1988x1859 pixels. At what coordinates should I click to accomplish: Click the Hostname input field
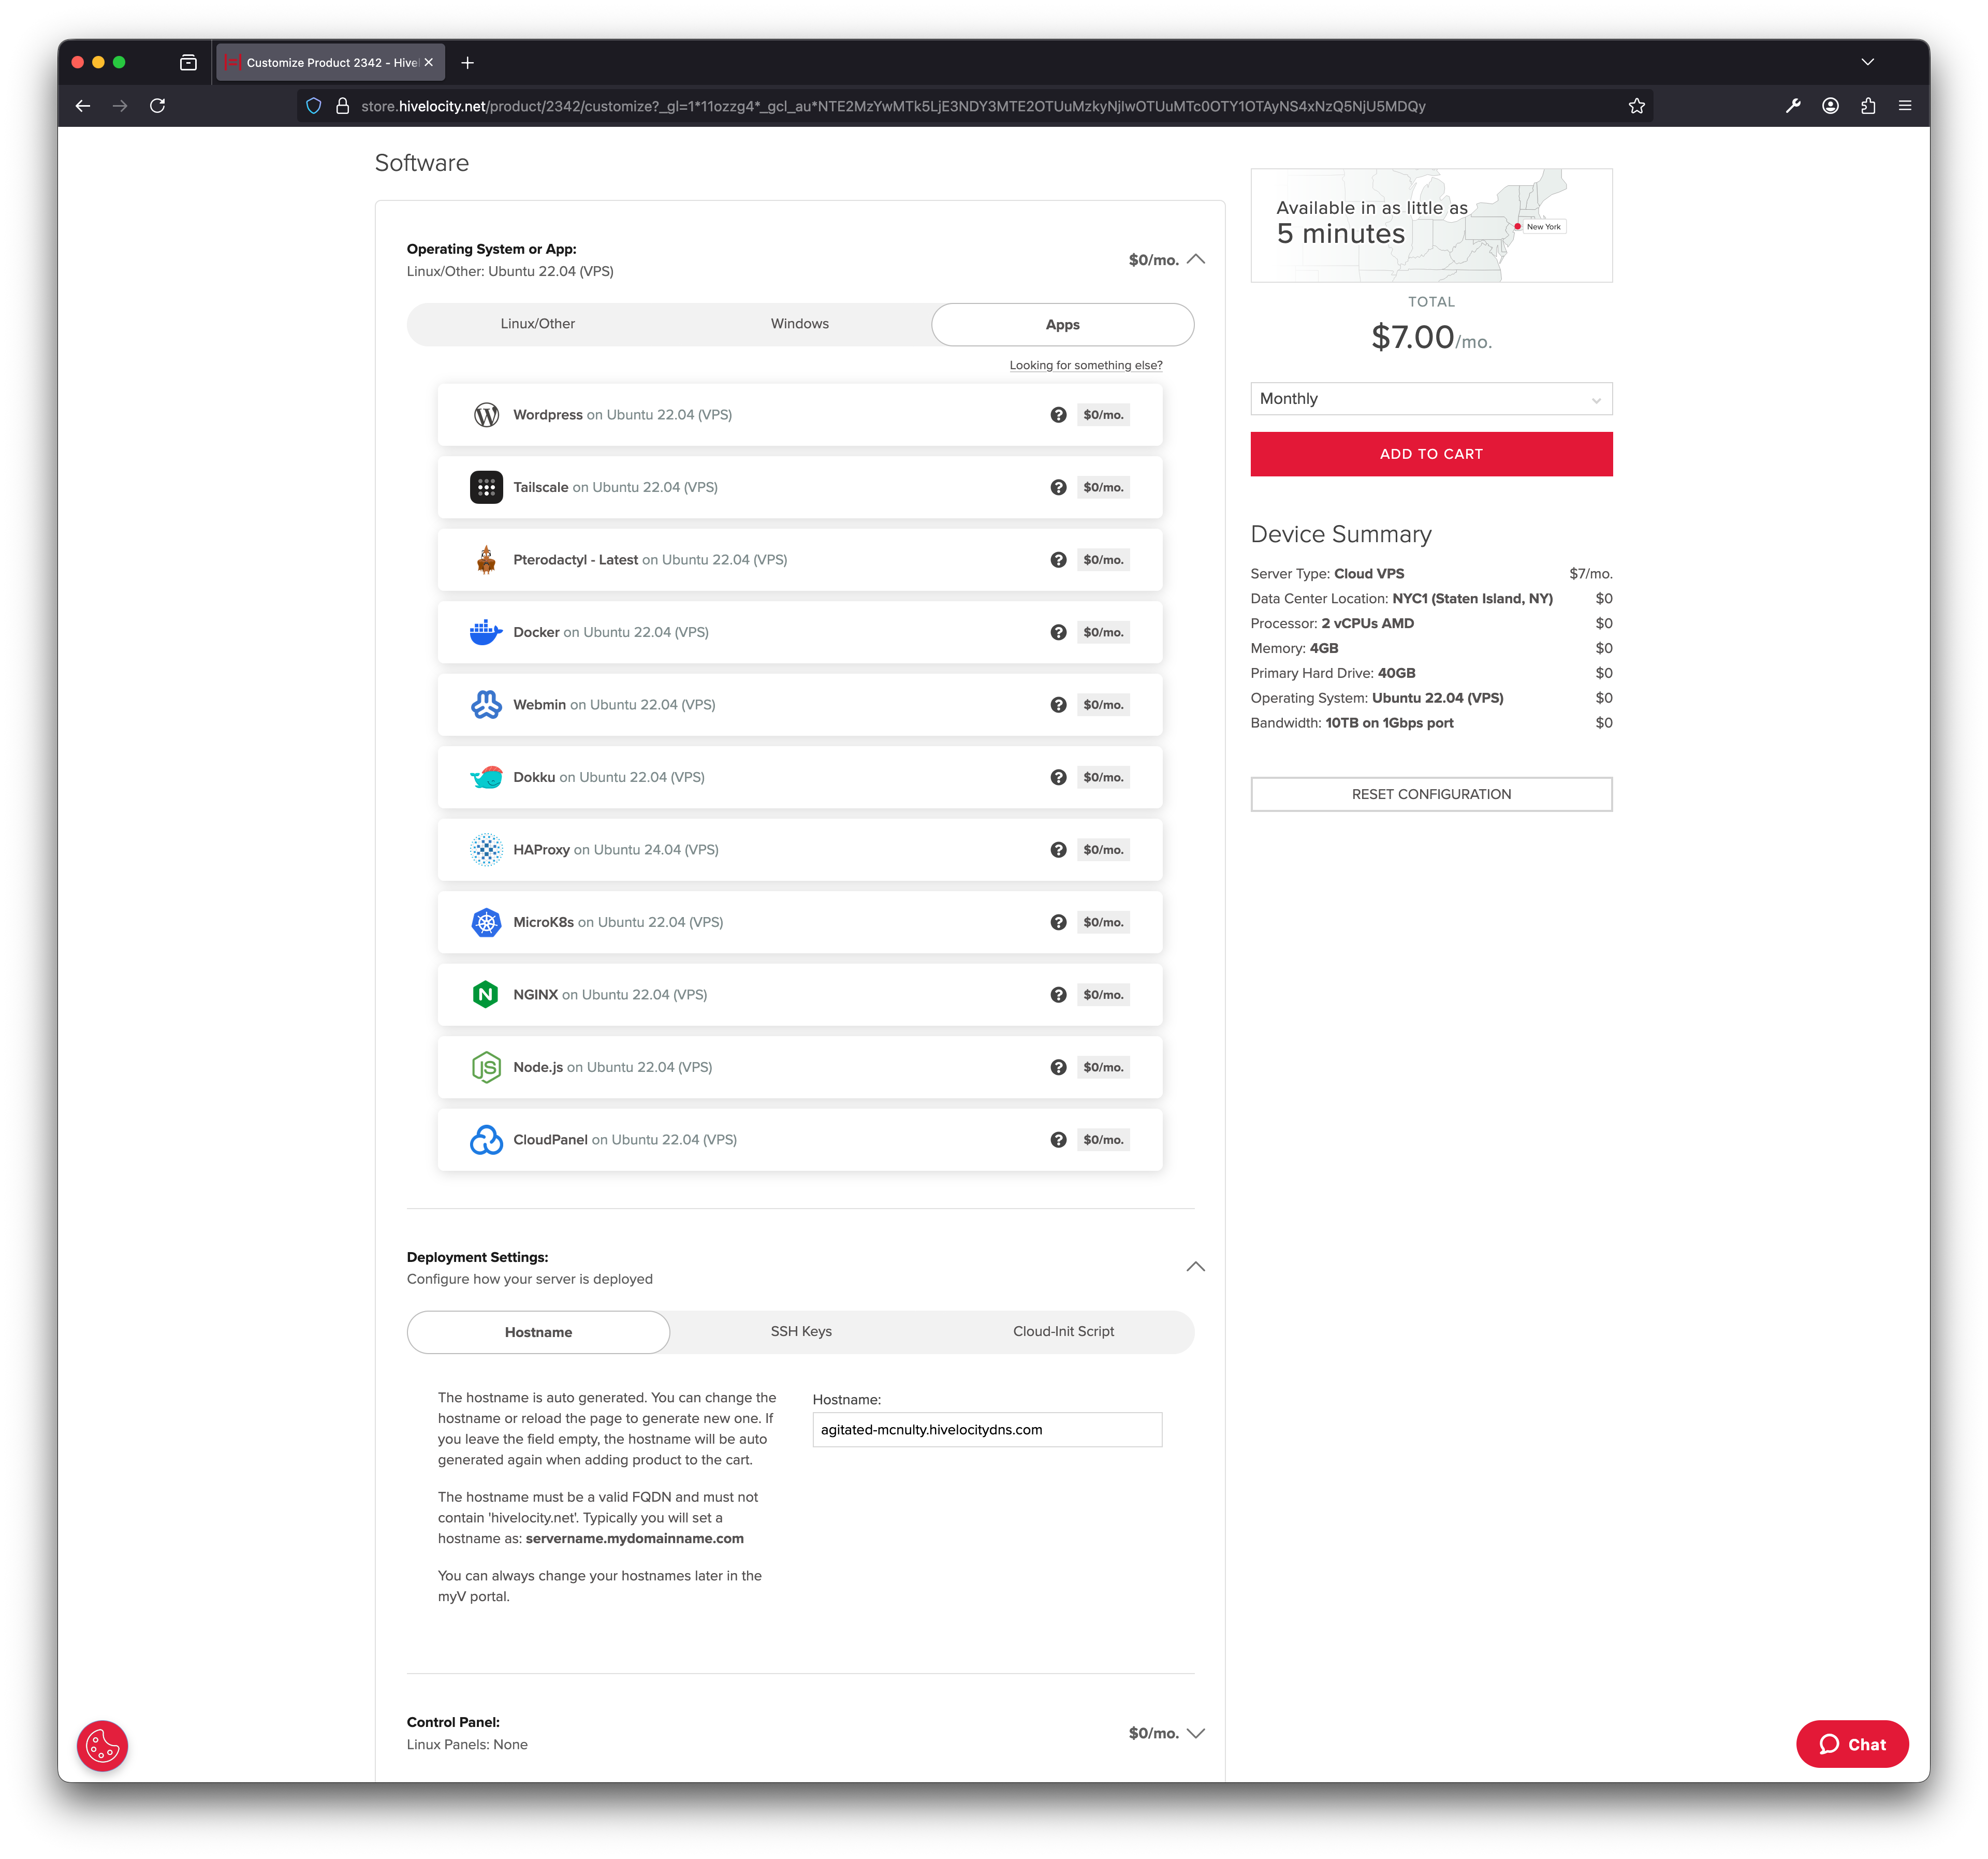point(987,1430)
